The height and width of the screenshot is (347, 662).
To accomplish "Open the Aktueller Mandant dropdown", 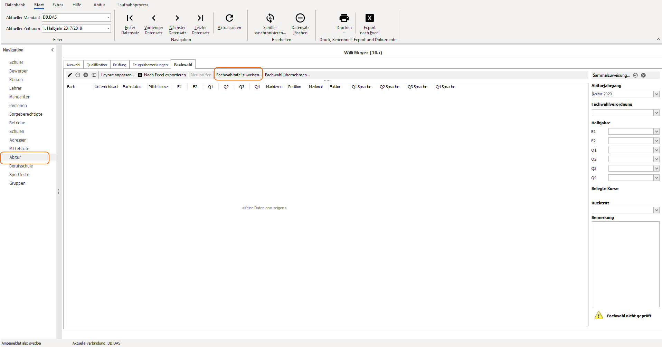I will coord(108,17).
